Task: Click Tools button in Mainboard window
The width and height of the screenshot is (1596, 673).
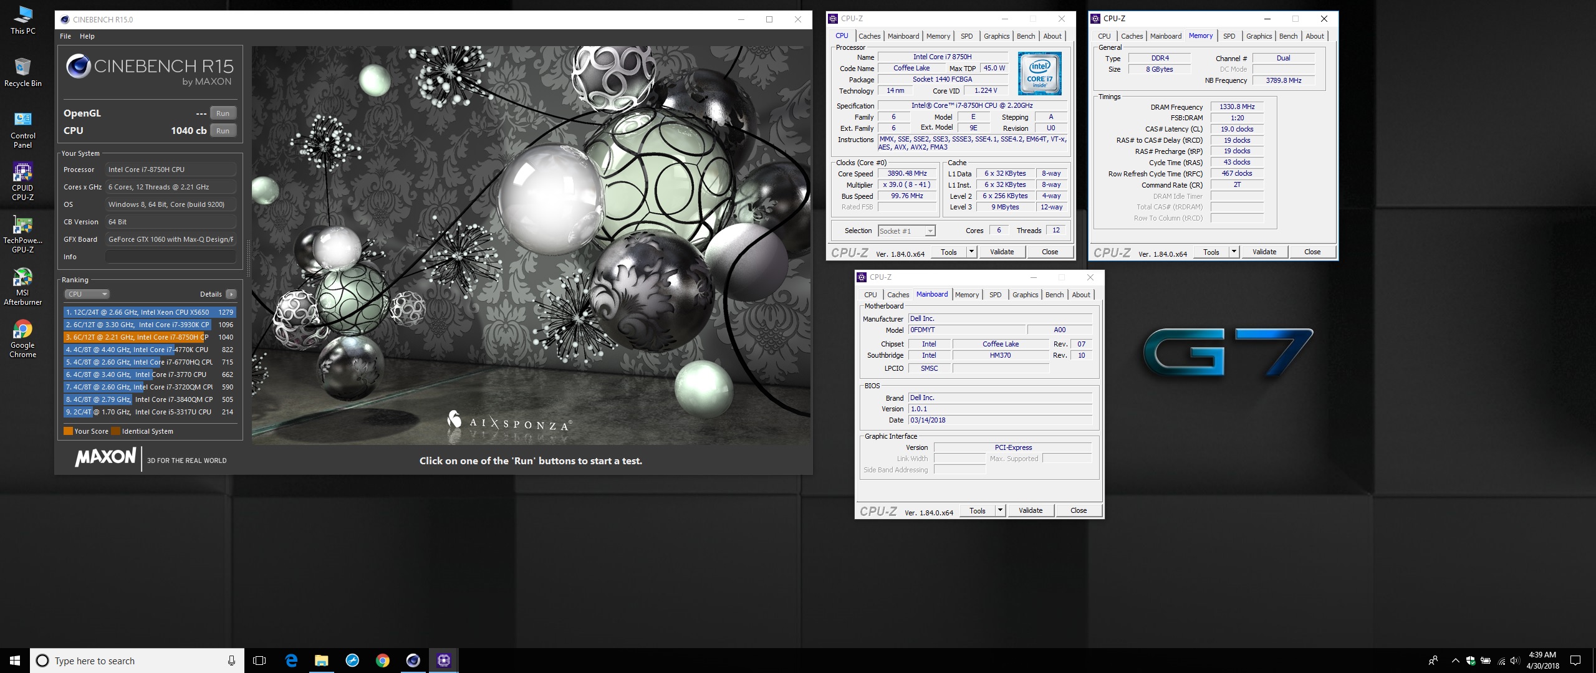Action: [x=978, y=510]
